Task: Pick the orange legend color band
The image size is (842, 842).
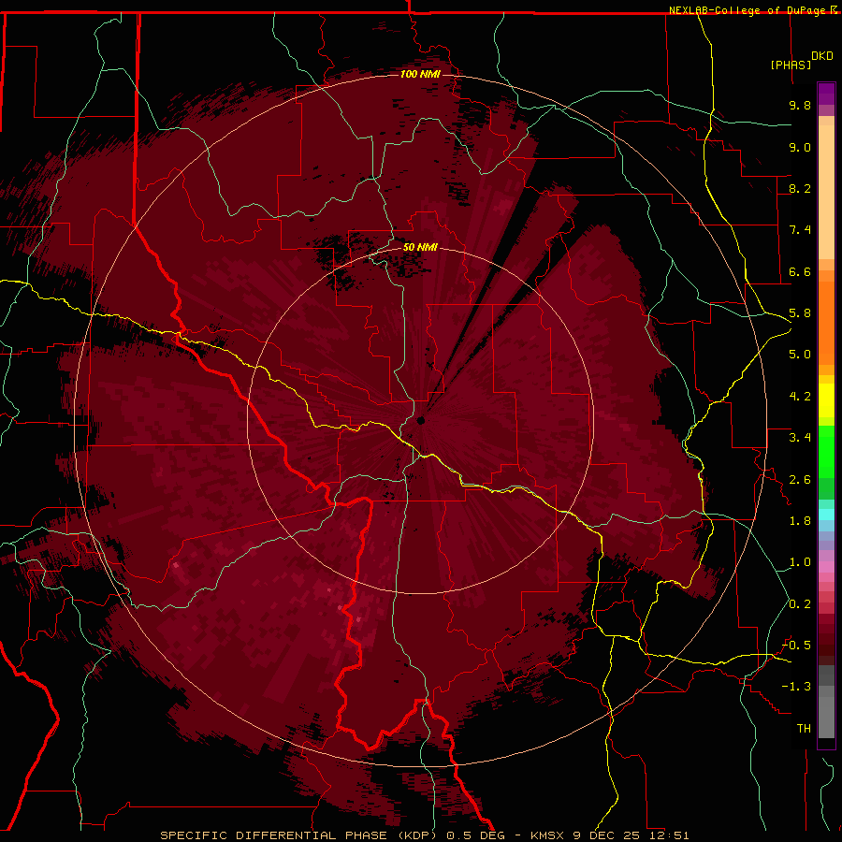Action: (x=826, y=323)
